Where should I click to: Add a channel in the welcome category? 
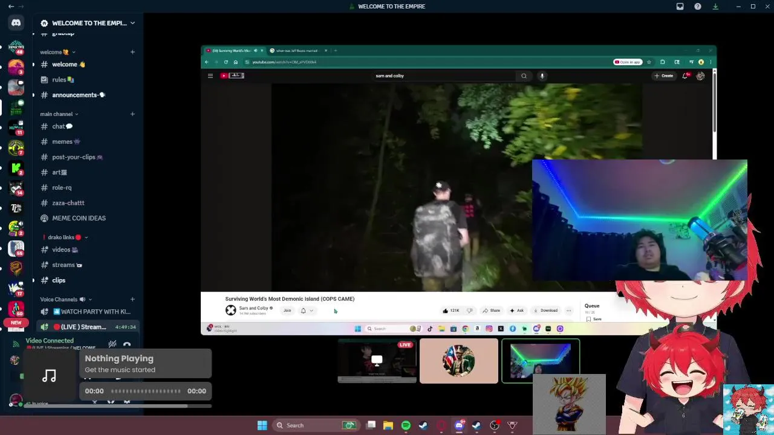click(x=132, y=52)
